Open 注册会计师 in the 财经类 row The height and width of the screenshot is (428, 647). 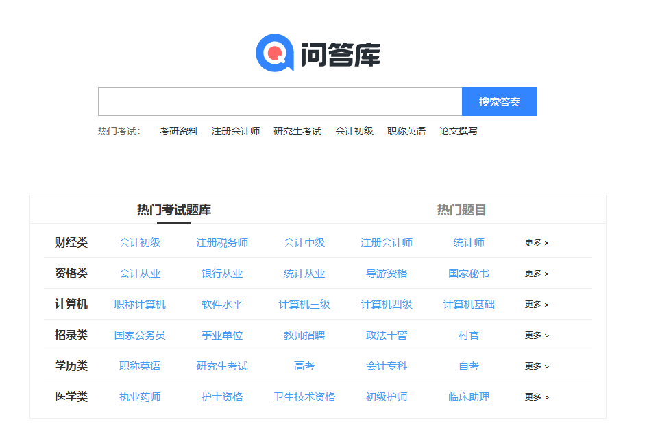(387, 243)
